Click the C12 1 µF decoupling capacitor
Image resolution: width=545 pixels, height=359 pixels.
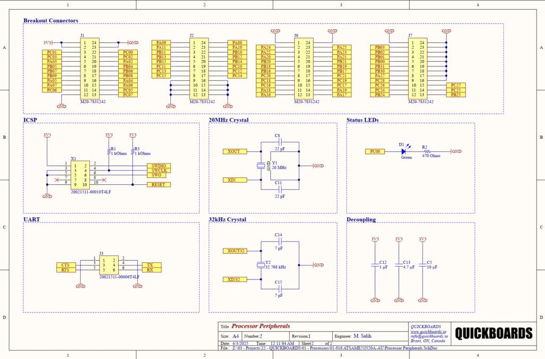pos(375,265)
